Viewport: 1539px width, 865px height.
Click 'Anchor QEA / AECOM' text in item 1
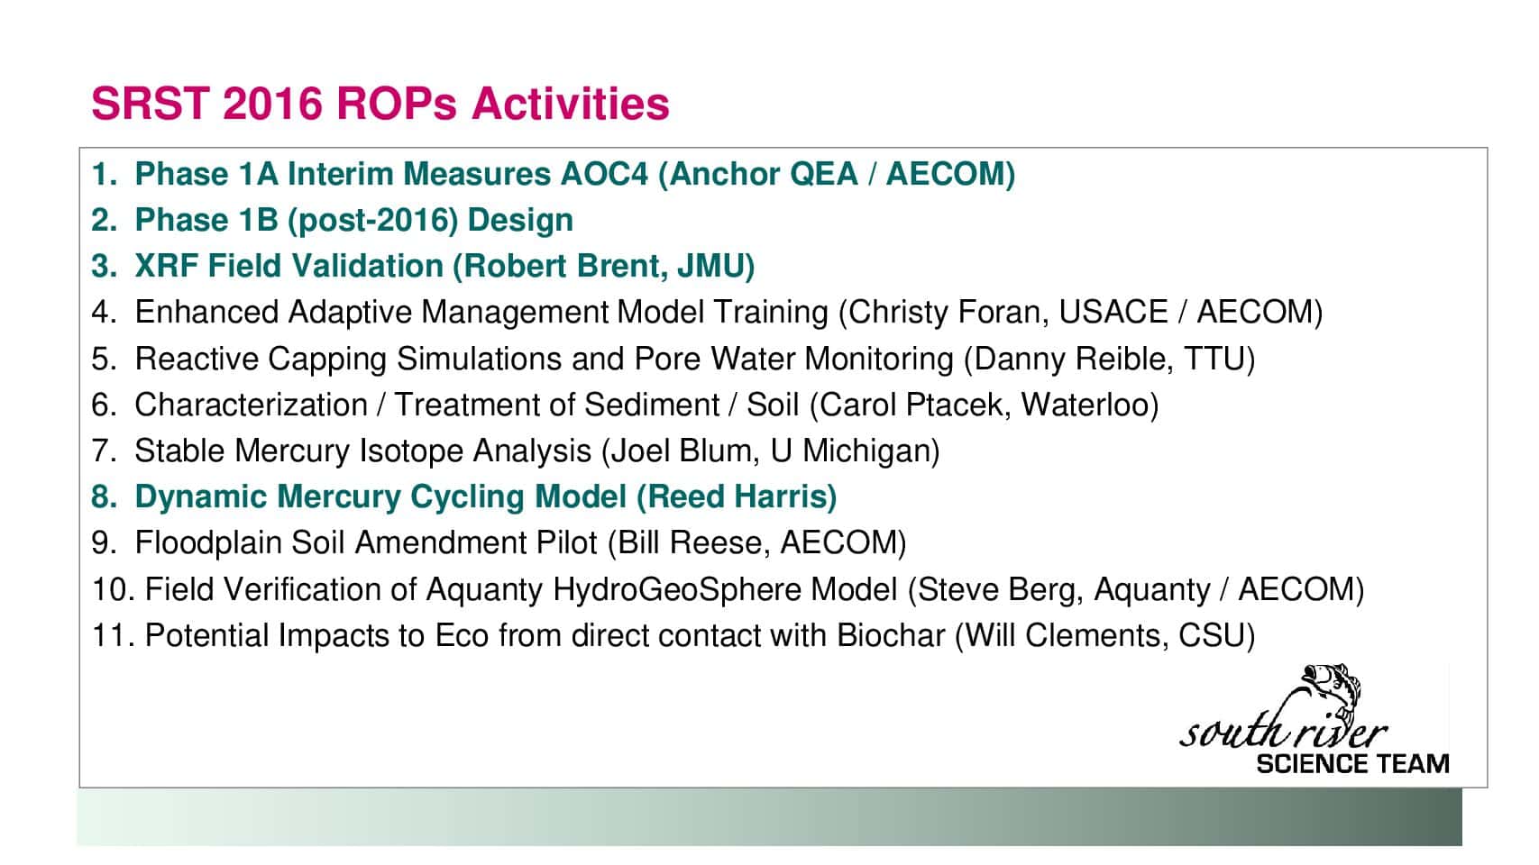tap(838, 174)
